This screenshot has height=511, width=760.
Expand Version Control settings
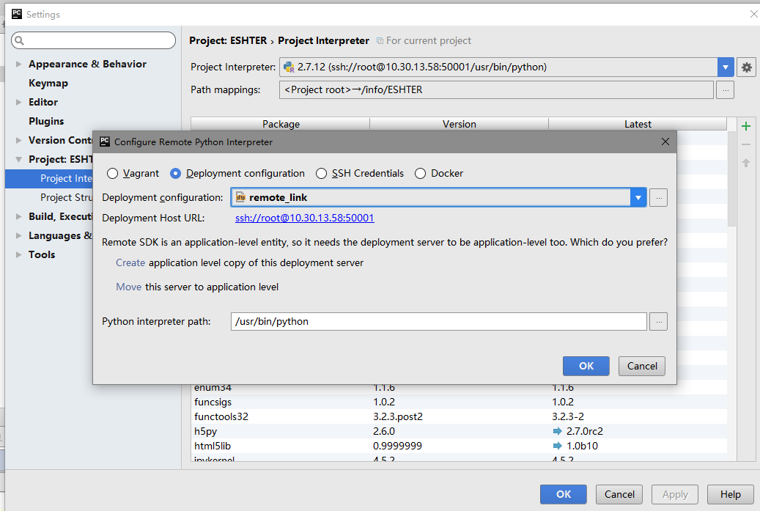point(18,140)
